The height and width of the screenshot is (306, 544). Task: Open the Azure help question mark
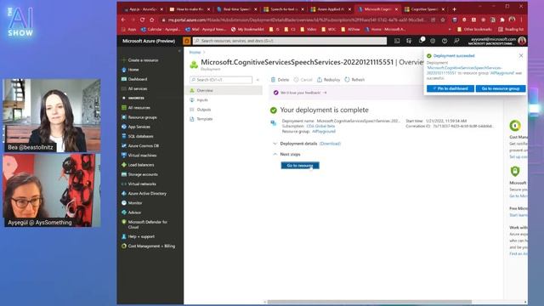[x=445, y=41]
